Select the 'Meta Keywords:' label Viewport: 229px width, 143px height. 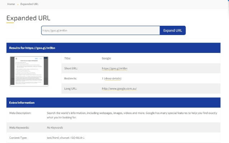click(x=19, y=128)
